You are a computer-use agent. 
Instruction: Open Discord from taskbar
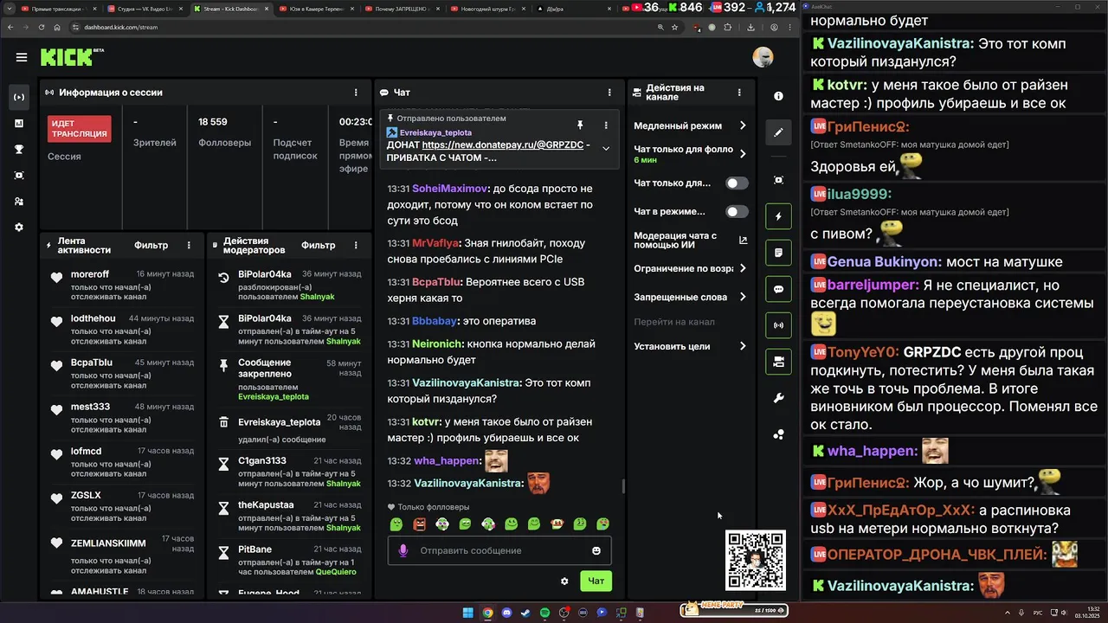coord(506,613)
